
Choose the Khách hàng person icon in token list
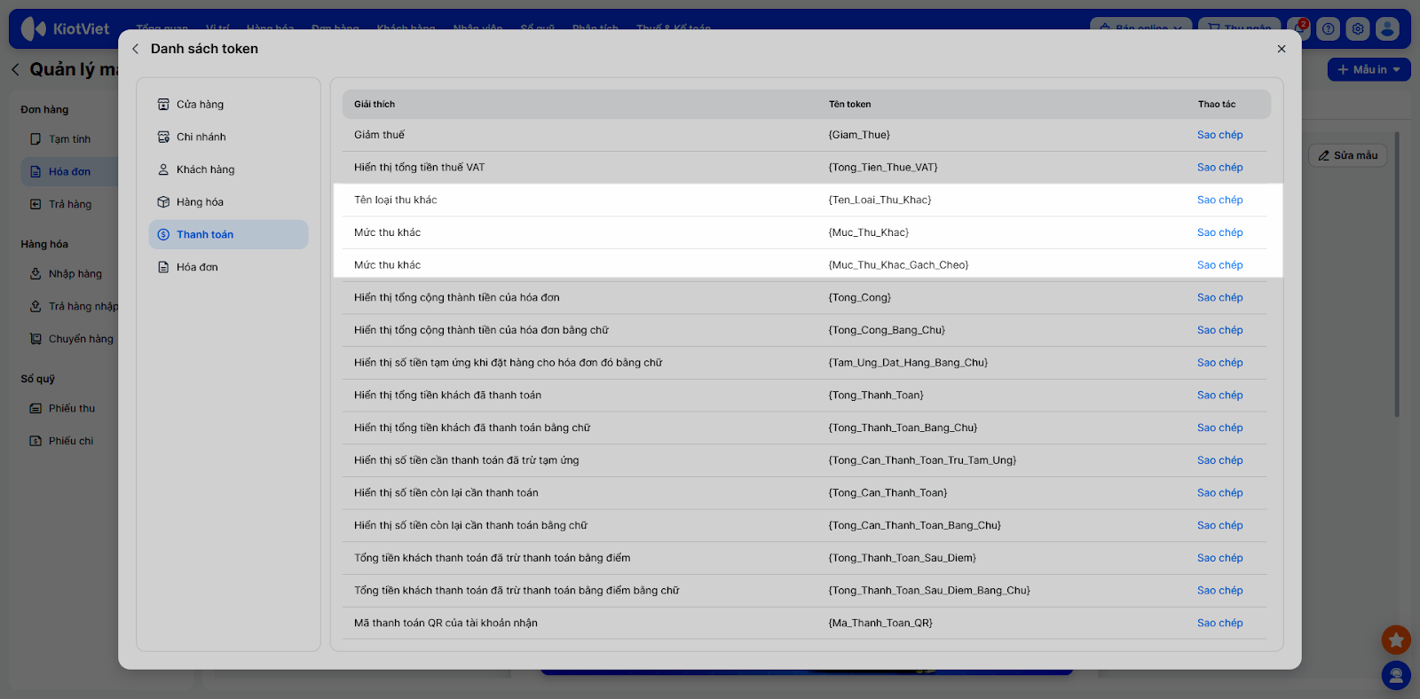pos(163,169)
